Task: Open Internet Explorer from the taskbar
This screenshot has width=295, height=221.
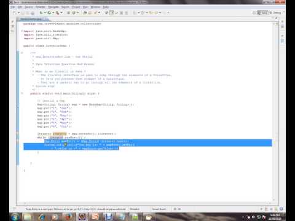Action: (x=41, y=217)
